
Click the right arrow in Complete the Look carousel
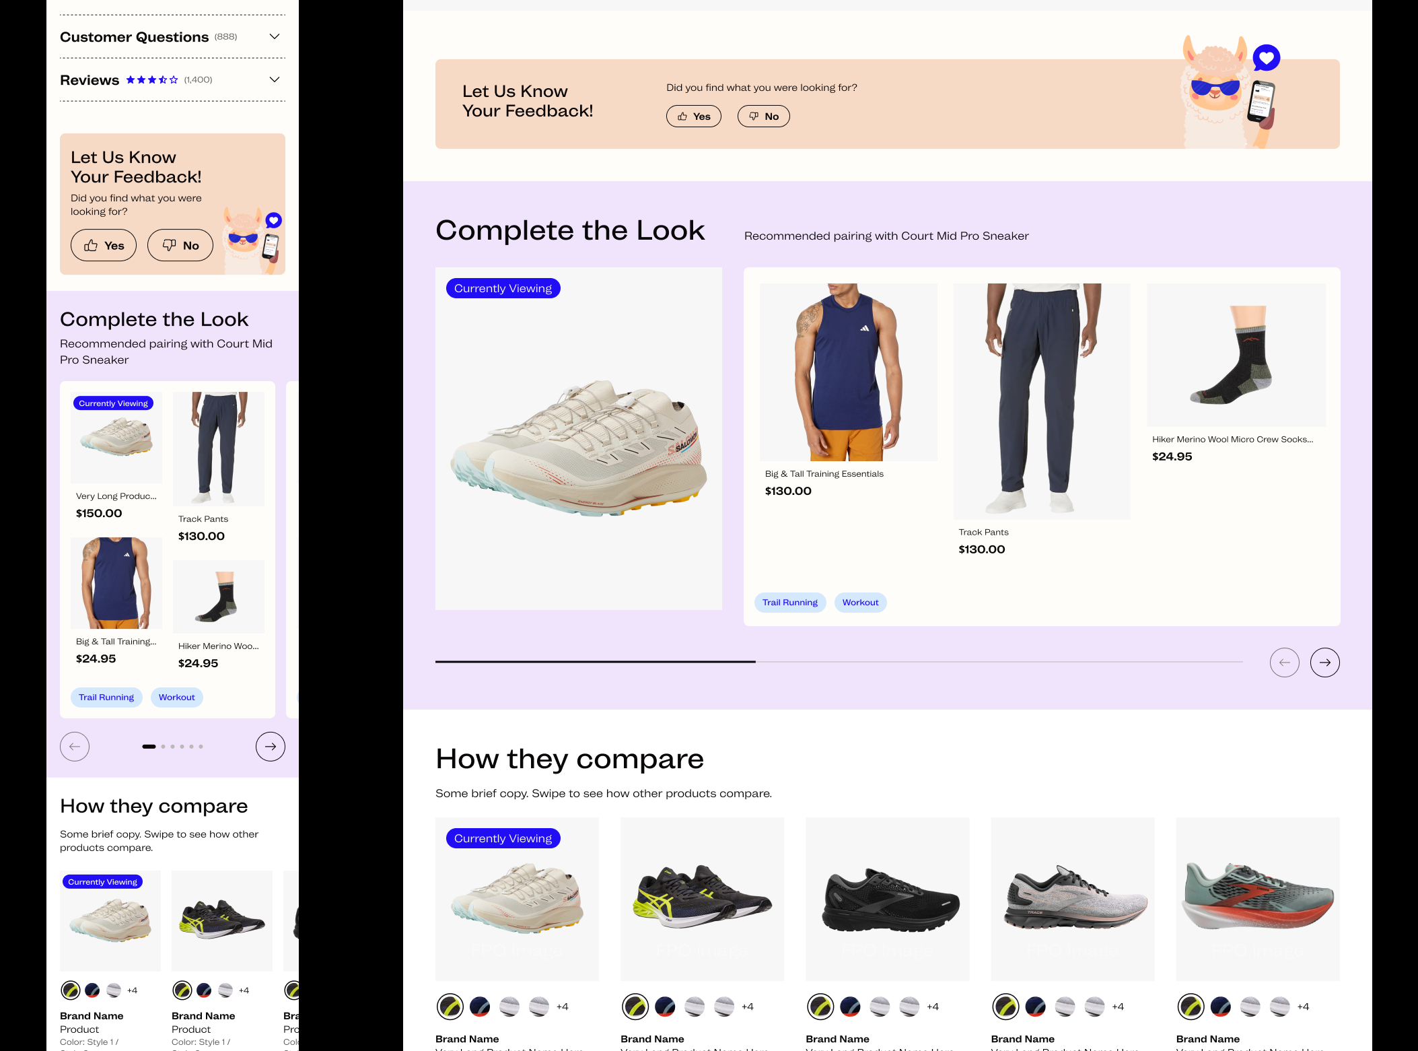point(1324,663)
